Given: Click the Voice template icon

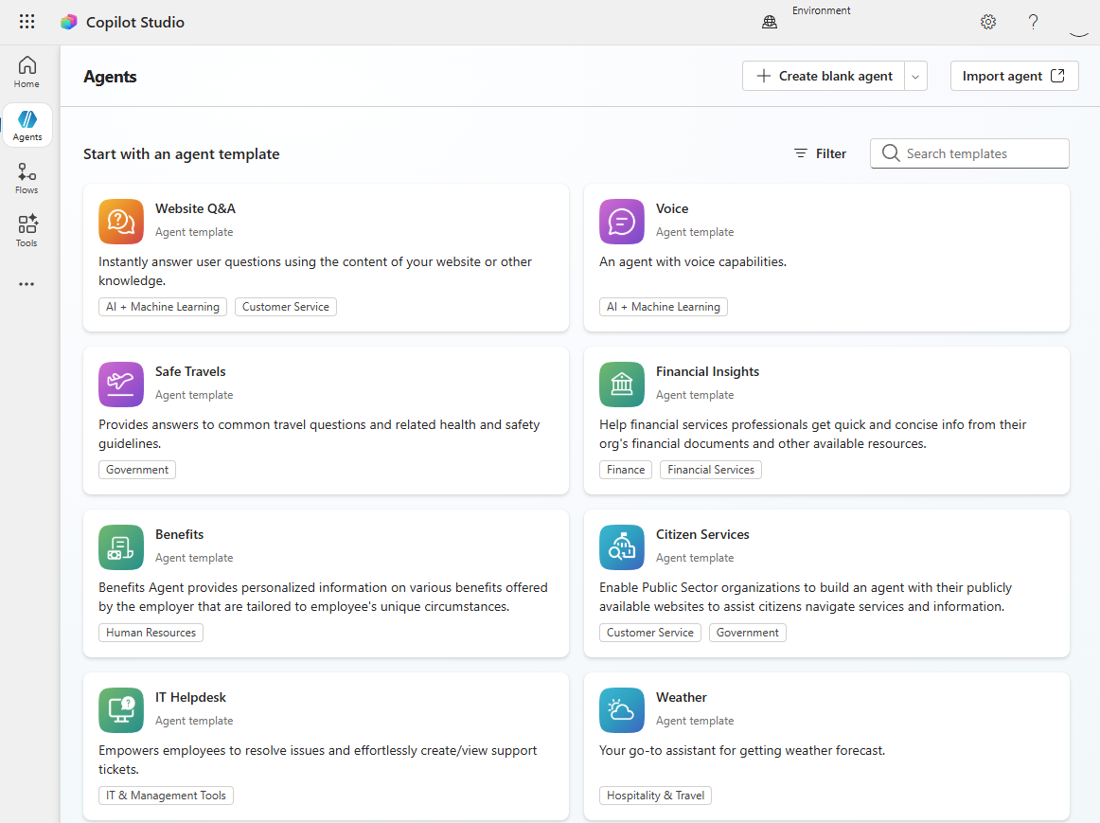Looking at the screenshot, I should 622,222.
